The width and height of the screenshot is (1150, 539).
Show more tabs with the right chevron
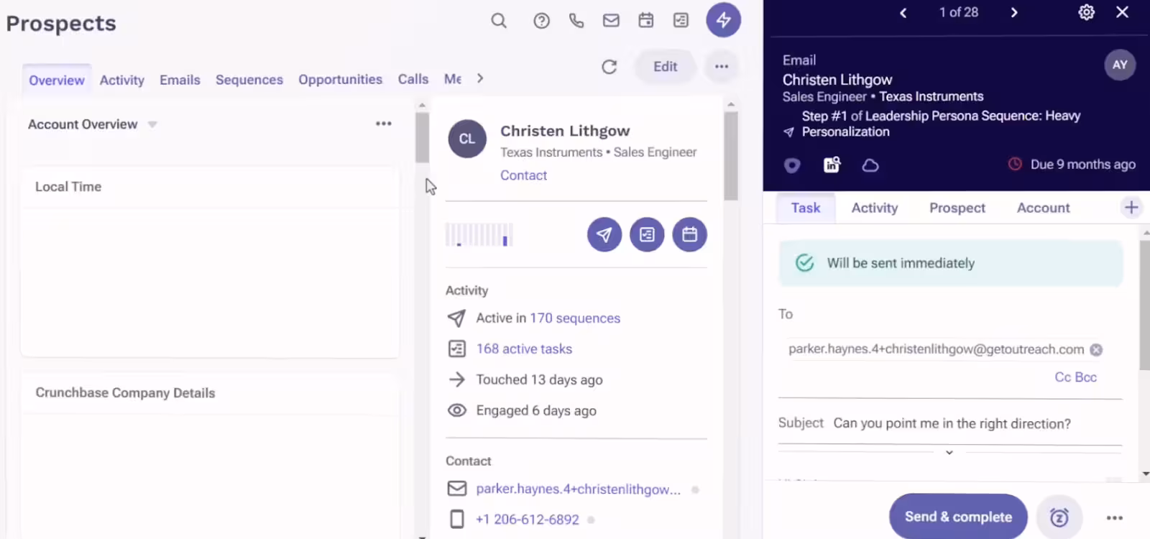tap(480, 78)
